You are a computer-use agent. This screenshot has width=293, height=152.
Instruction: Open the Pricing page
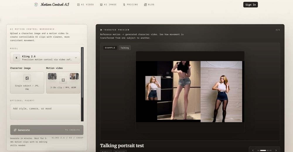tap(130, 5)
